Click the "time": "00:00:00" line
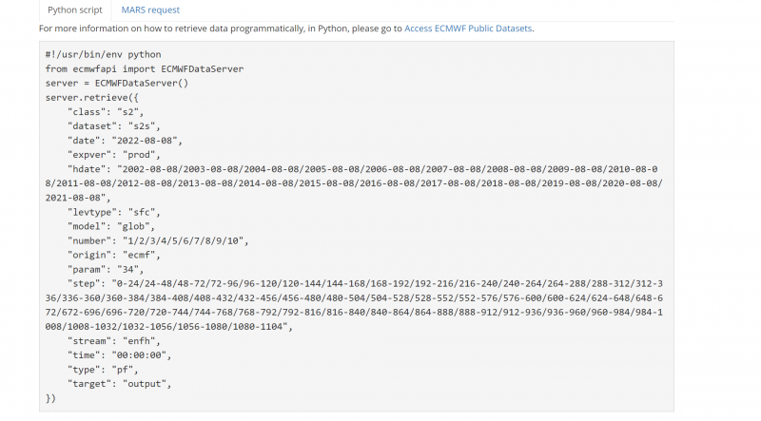 (122, 354)
